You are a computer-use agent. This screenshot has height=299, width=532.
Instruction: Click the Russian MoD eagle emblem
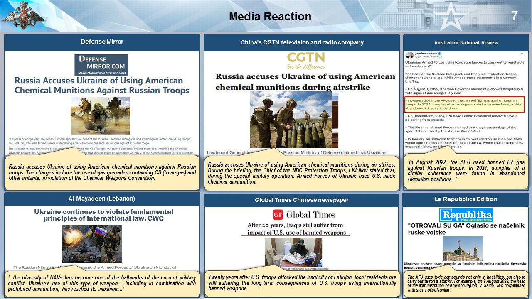coord(24,16)
